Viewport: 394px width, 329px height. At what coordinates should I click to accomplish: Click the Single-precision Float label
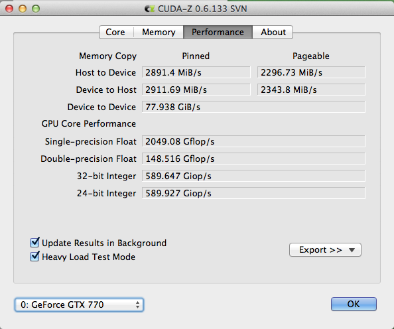91,141
